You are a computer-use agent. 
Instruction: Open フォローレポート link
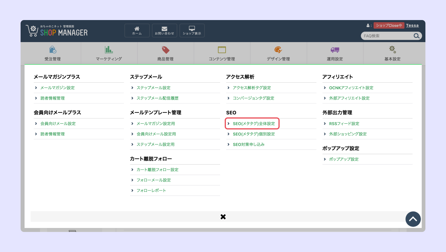click(x=151, y=190)
